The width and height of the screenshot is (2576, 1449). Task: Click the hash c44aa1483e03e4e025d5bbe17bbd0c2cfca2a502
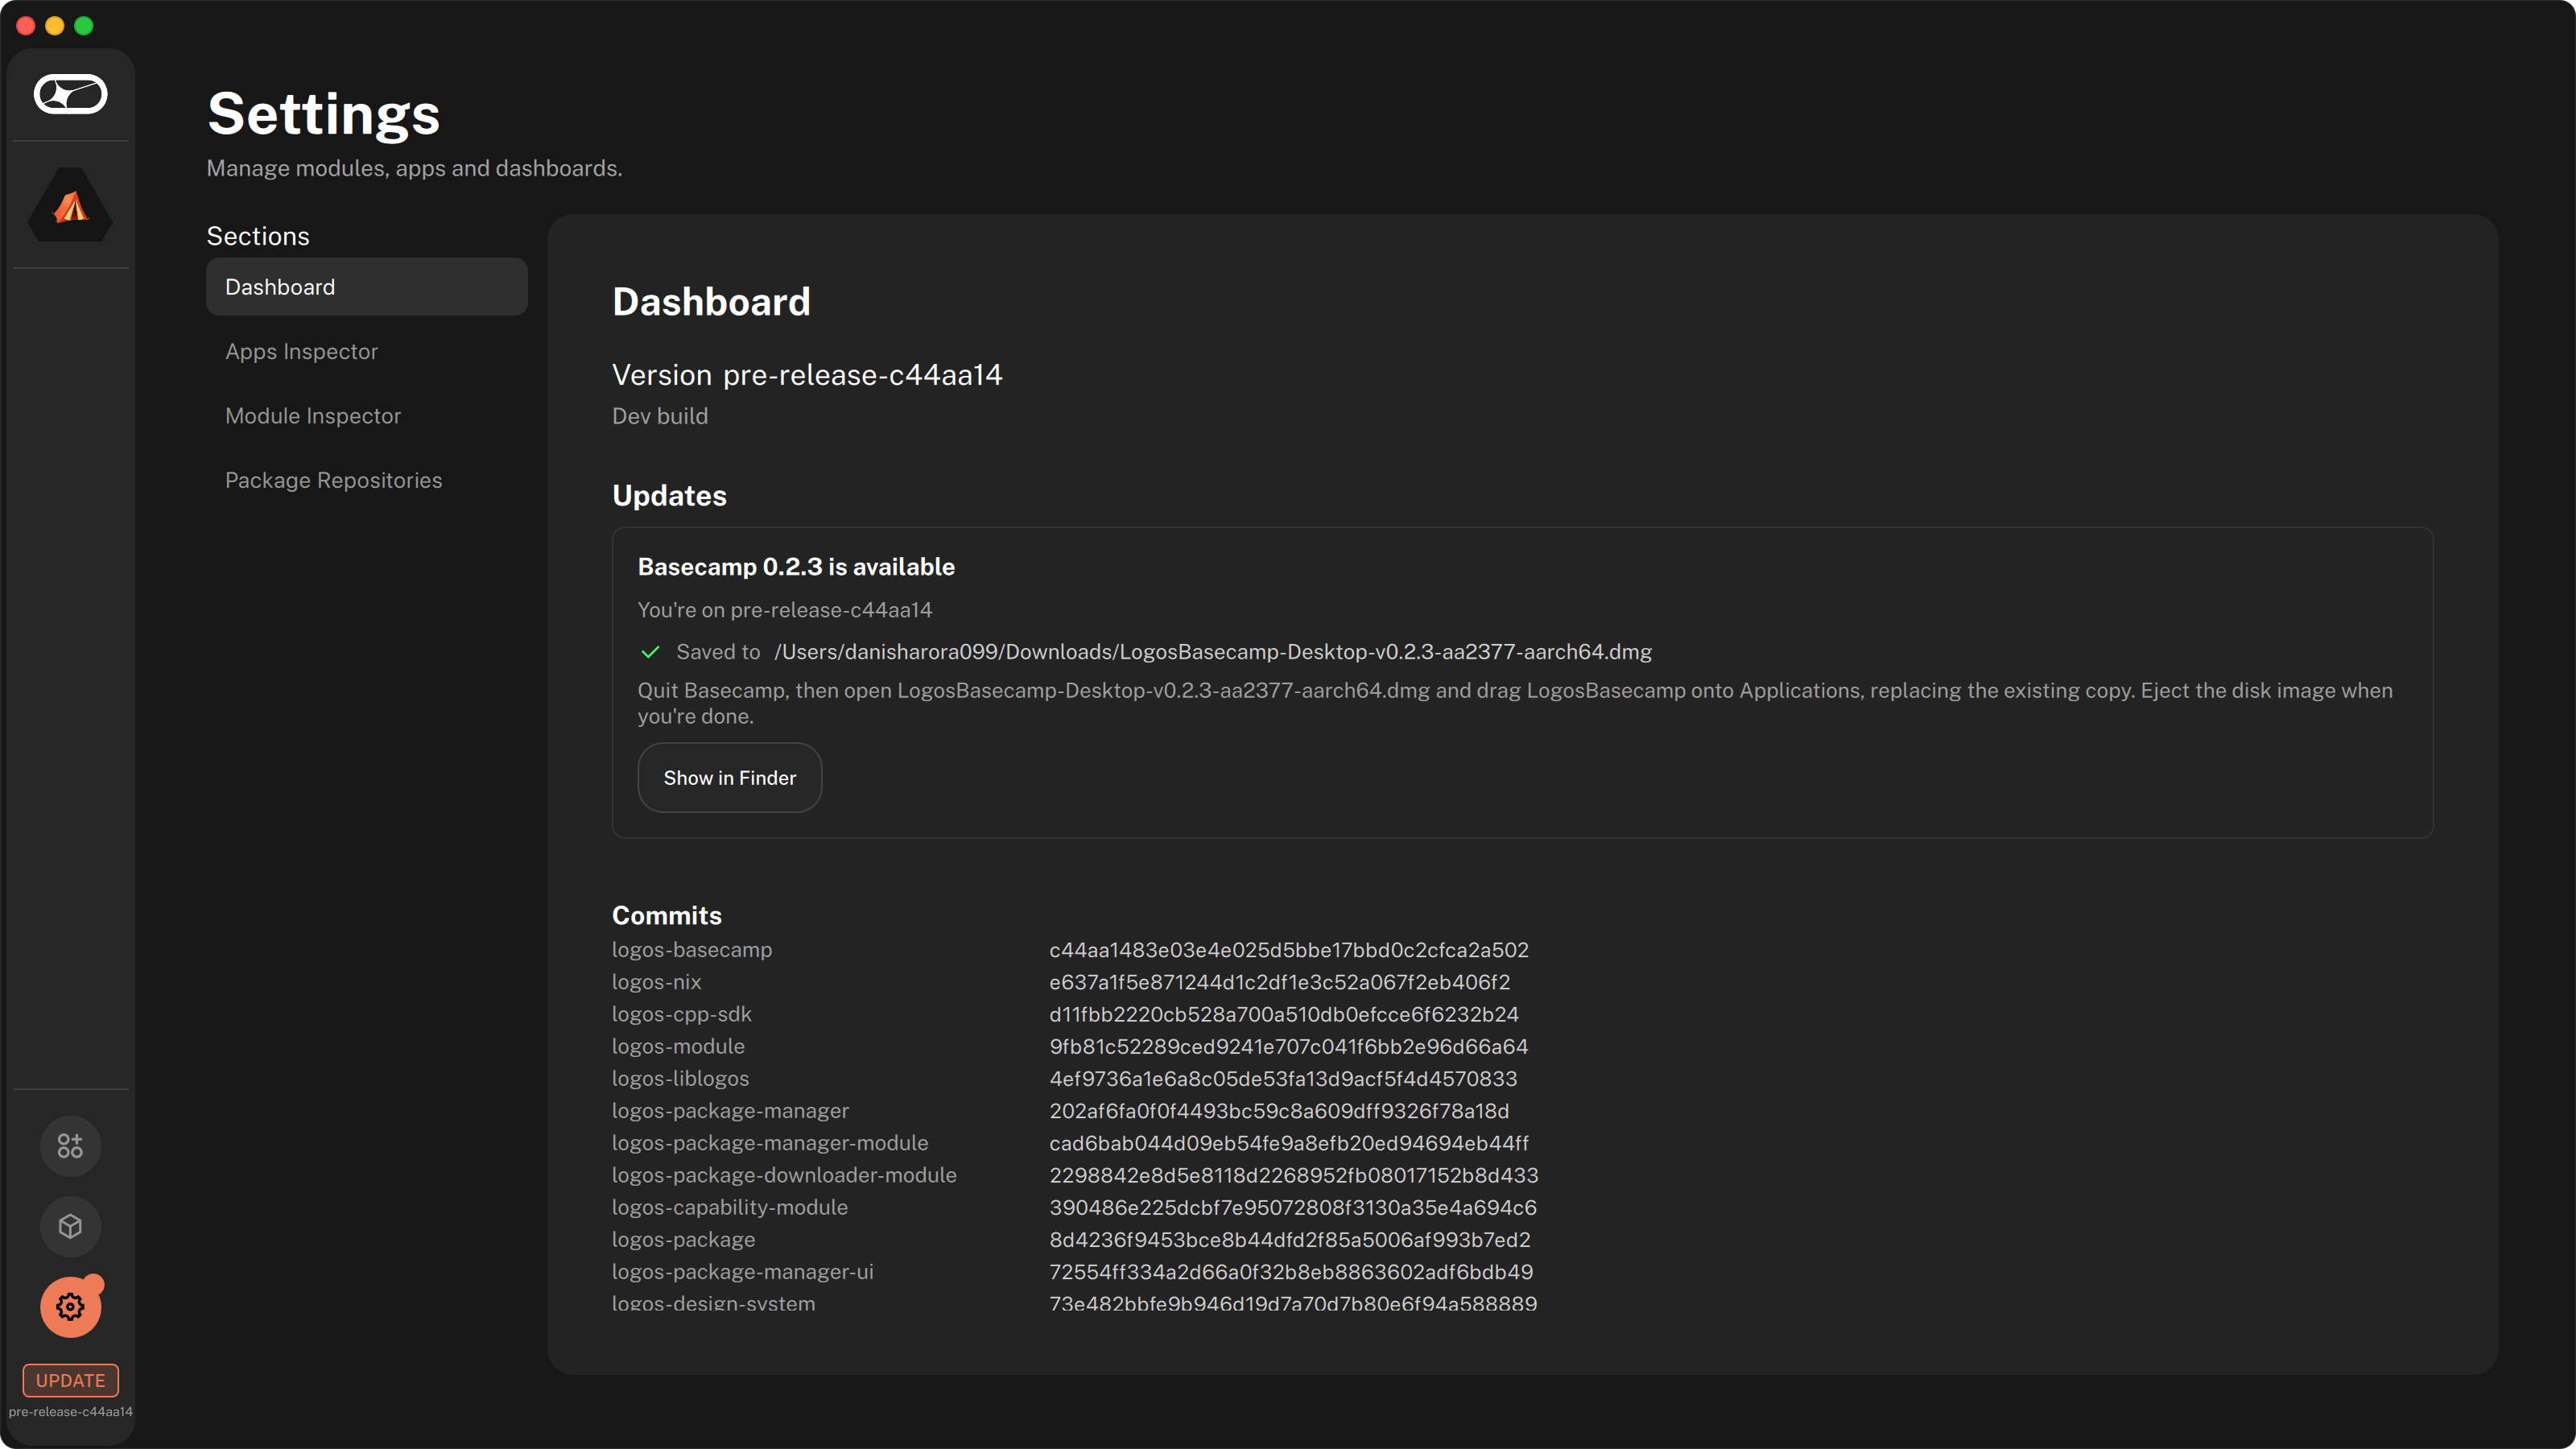pyautogui.click(x=1289, y=950)
